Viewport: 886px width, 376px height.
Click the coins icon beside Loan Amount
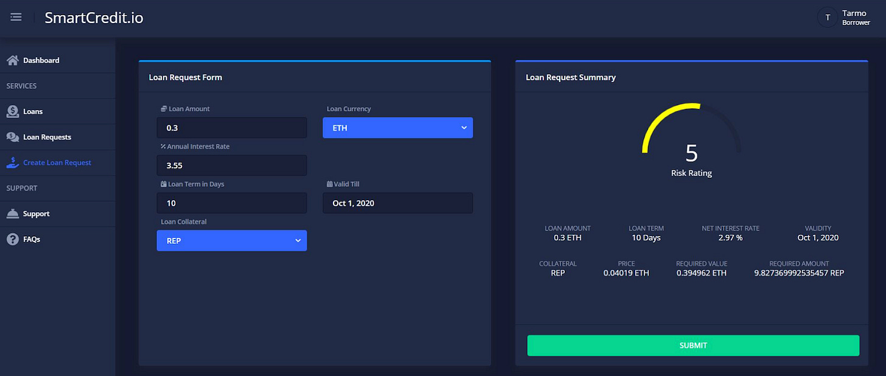[164, 109]
